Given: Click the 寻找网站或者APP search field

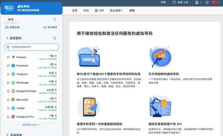Looking at the screenshot, I should pos(31,47).
